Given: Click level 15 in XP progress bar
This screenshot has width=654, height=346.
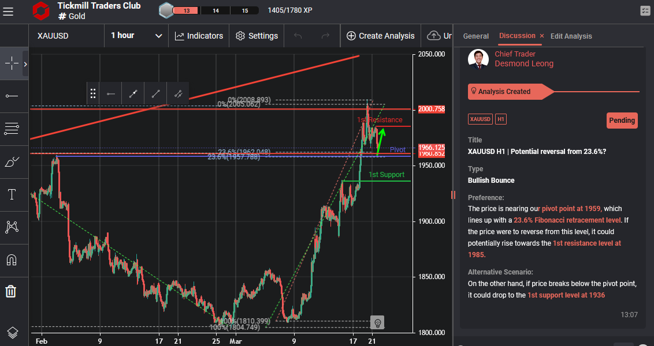Looking at the screenshot, I should pyautogui.click(x=244, y=10).
